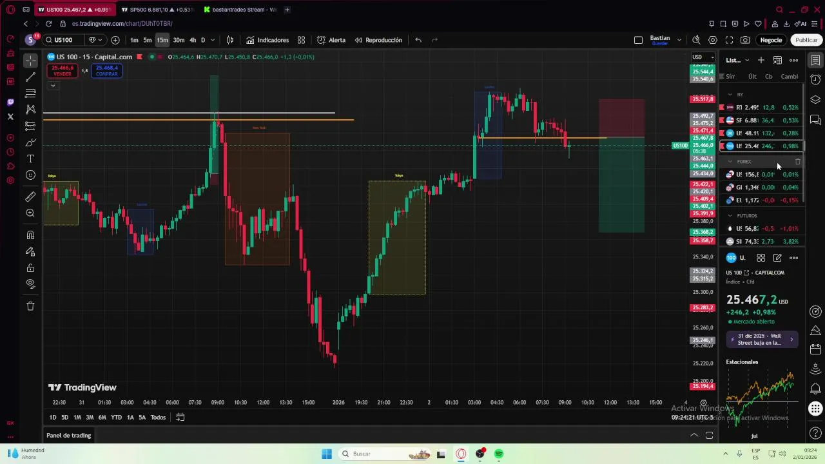Show all data with Todos range
The height and width of the screenshot is (464, 825).
(x=158, y=418)
